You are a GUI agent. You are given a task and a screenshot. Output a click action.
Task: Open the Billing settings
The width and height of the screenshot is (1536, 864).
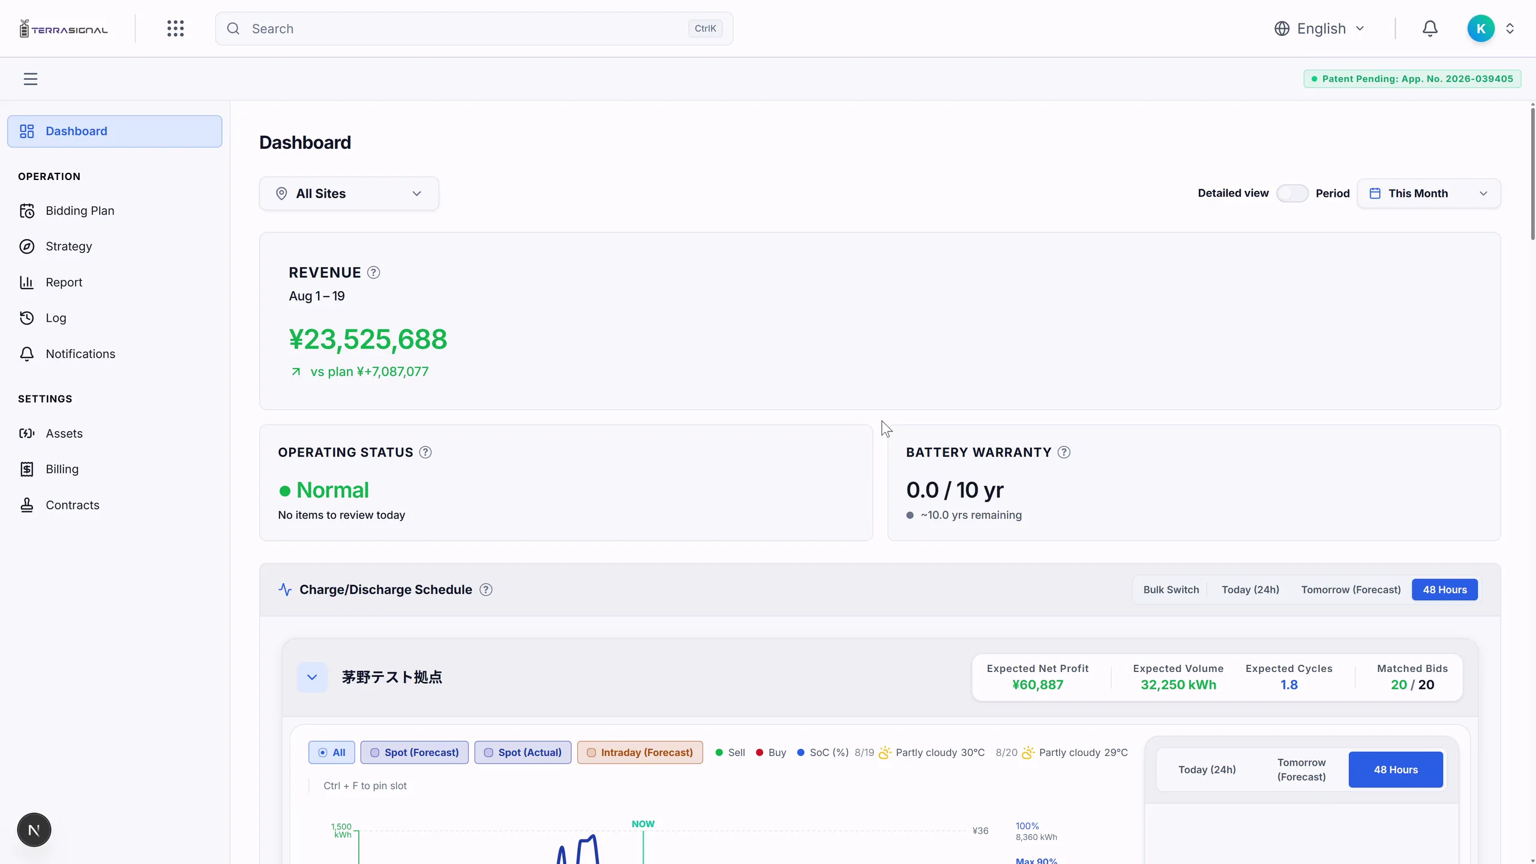point(115,469)
